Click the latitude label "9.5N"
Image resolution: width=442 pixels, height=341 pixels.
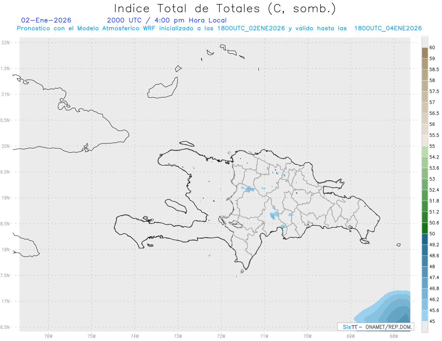[5, 172]
